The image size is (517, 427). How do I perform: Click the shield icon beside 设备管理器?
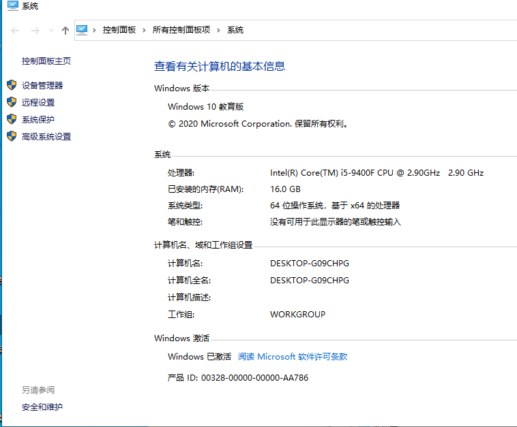click(11, 85)
